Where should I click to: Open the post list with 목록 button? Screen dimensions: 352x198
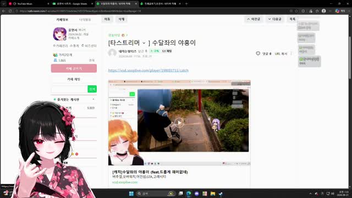pos(292,19)
